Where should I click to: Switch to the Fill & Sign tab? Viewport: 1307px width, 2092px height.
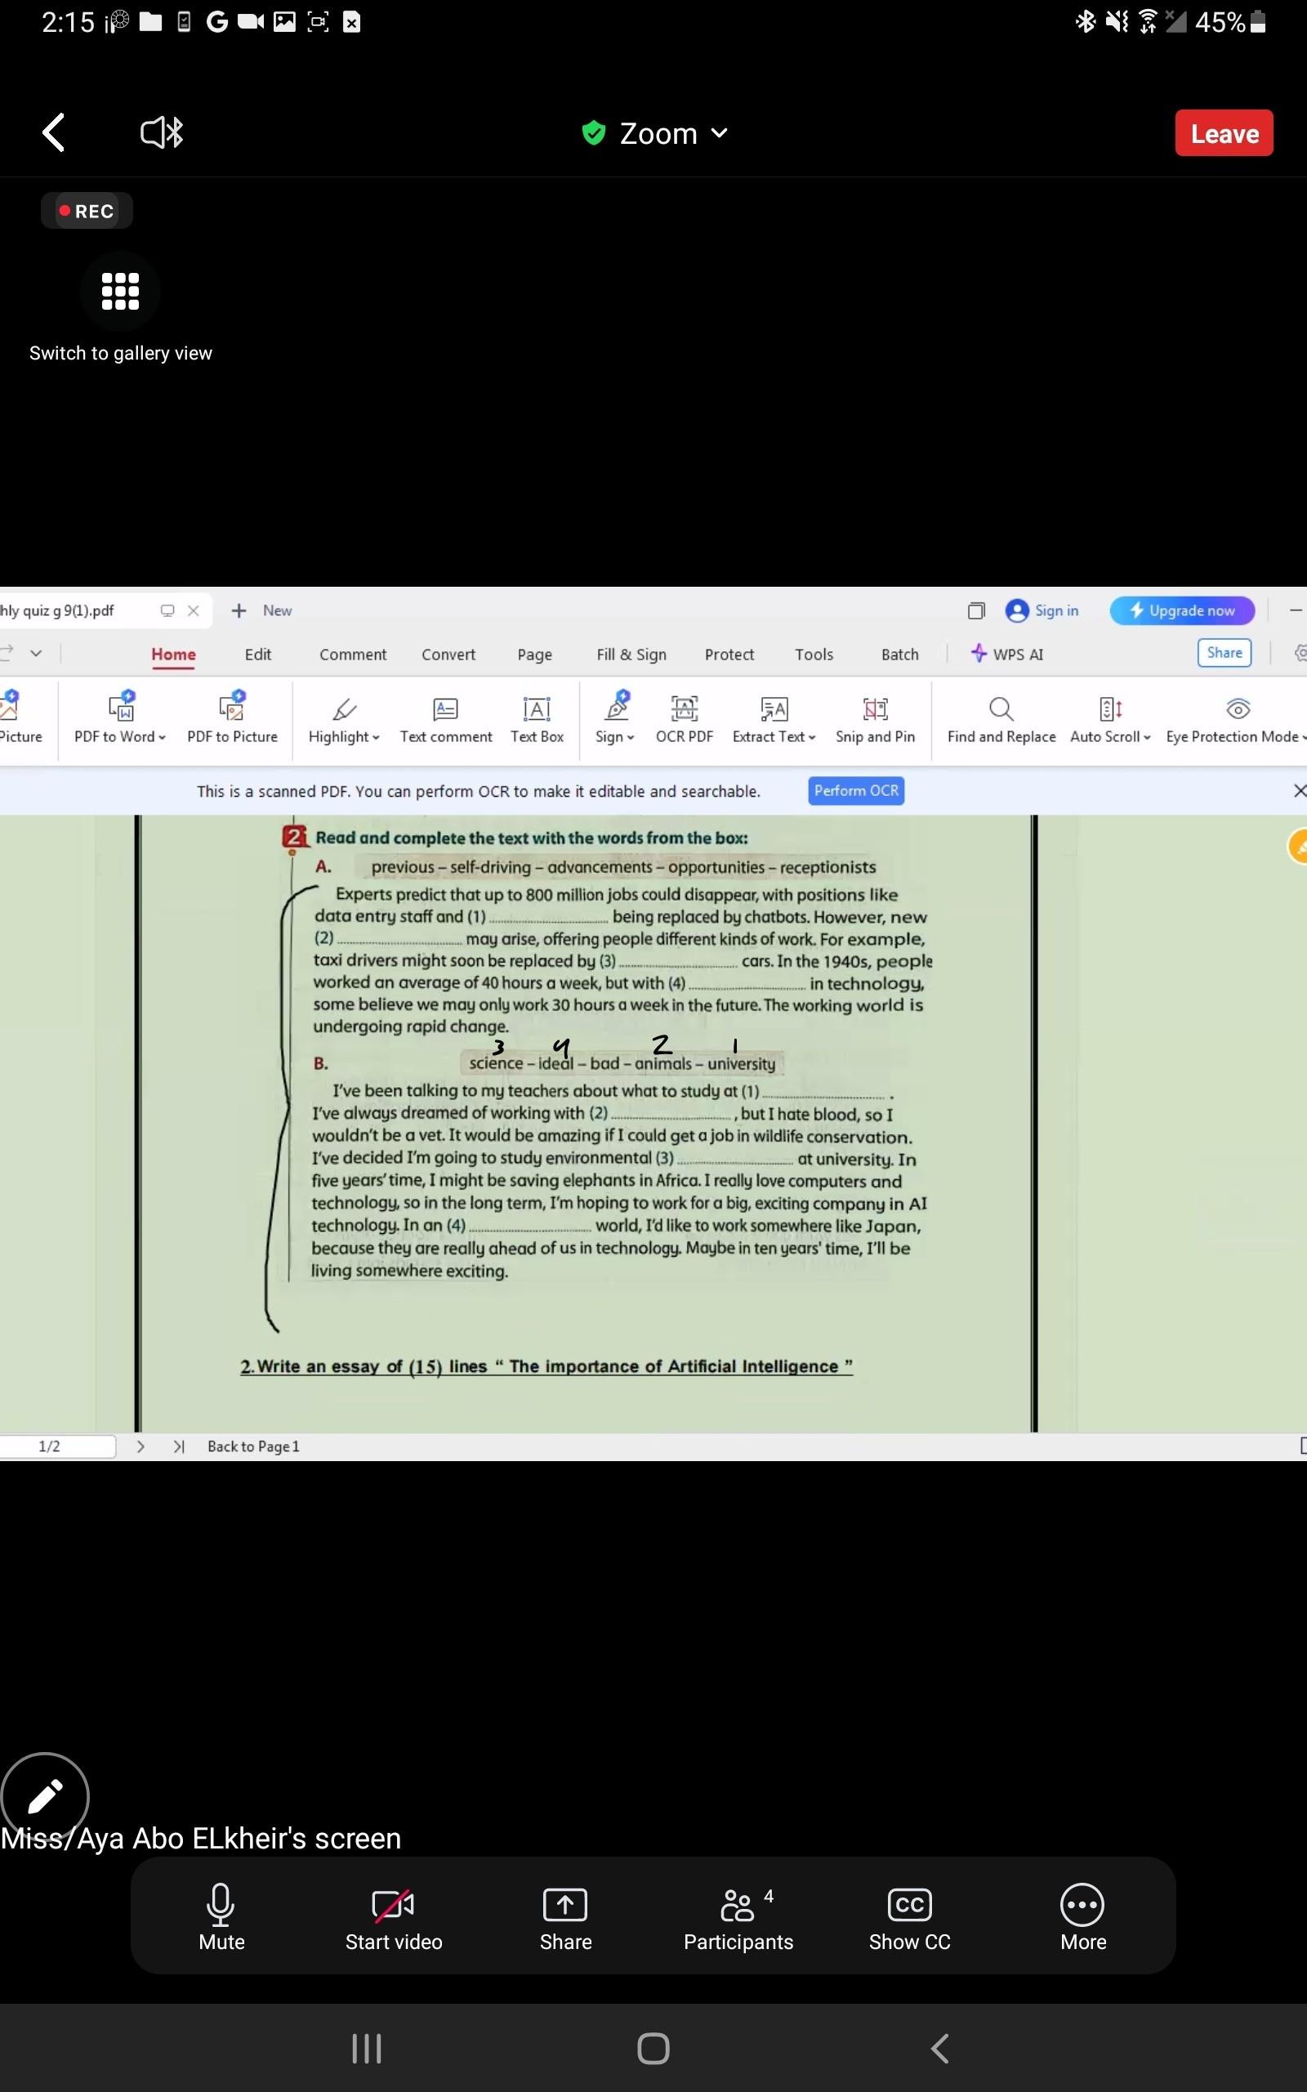click(631, 655)
